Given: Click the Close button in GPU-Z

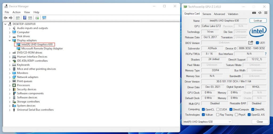Looking at the screenshot, I should click(259, 122).
